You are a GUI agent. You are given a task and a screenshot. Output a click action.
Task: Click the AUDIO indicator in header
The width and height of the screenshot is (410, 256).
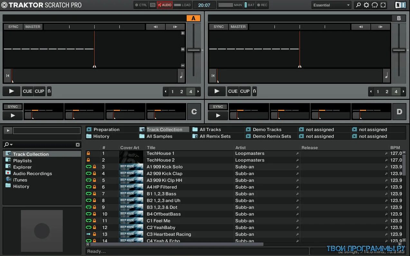click(x=165, y=5)
